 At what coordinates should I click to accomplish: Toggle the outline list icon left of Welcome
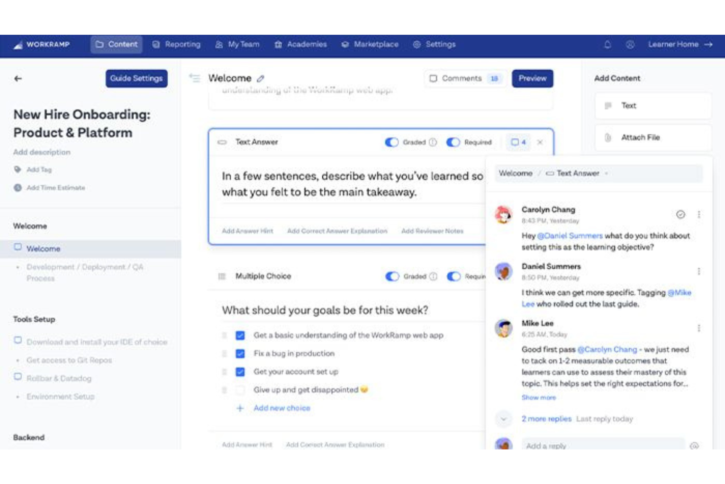click(x=194, y=78)
